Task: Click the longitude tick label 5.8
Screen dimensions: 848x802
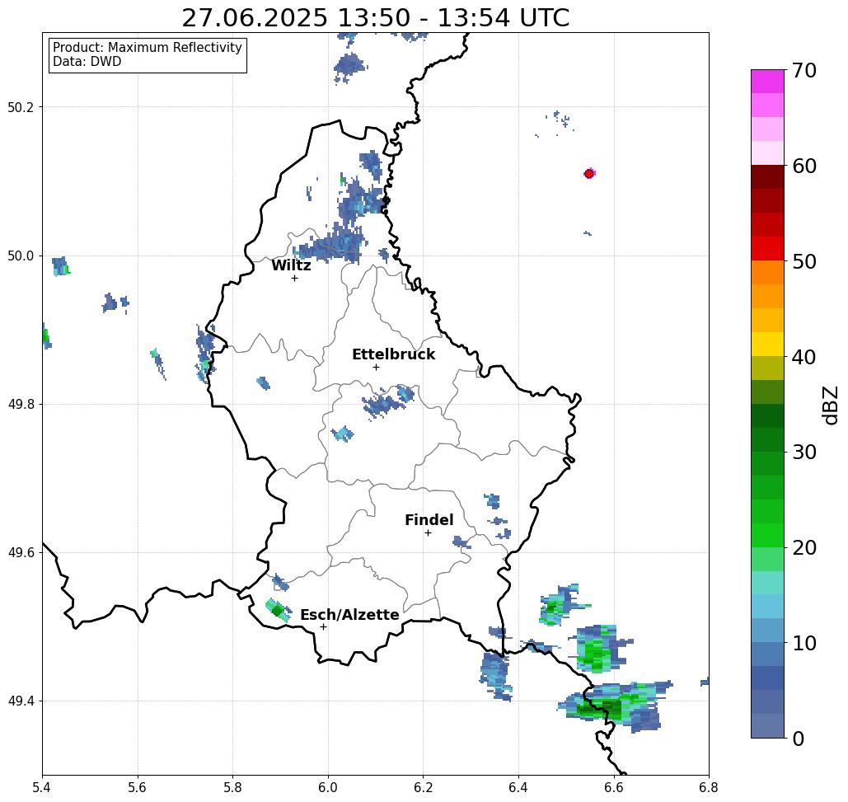Action: pyautogui.click(x=232, y=787)
